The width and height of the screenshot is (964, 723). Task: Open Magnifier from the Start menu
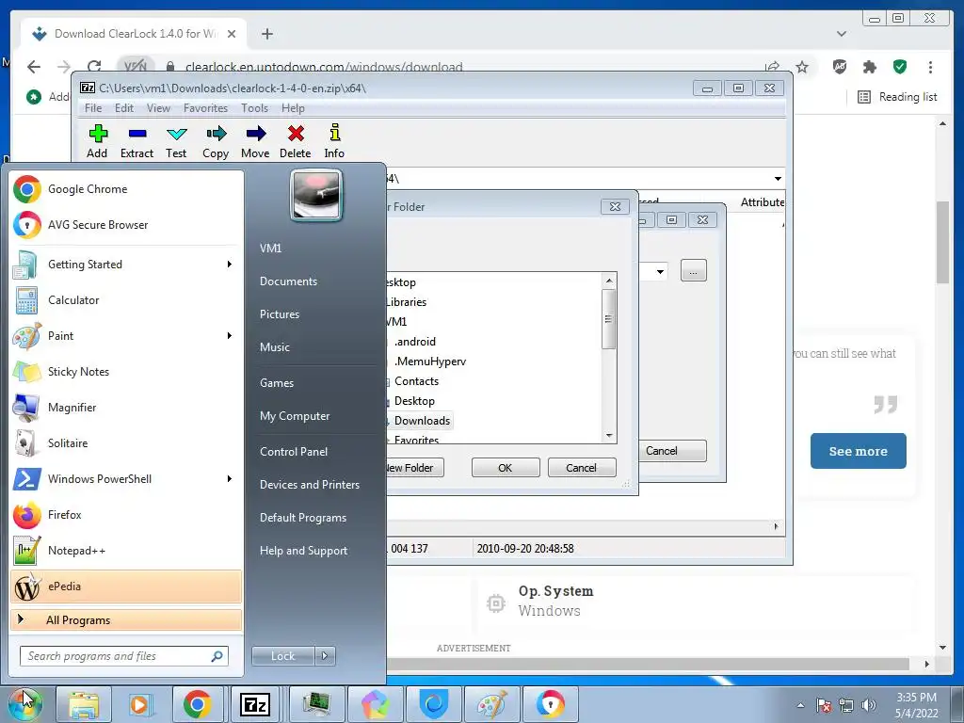[126, 407]
